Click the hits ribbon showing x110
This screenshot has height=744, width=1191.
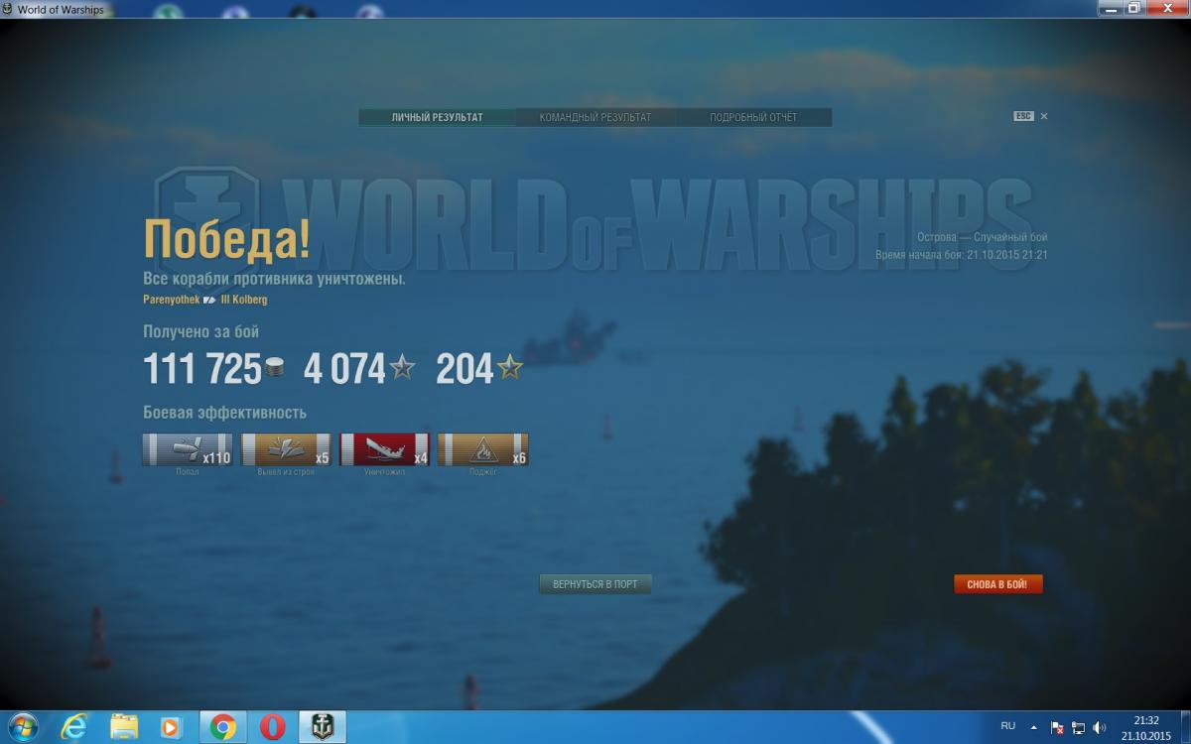click(x=188, y=449)
